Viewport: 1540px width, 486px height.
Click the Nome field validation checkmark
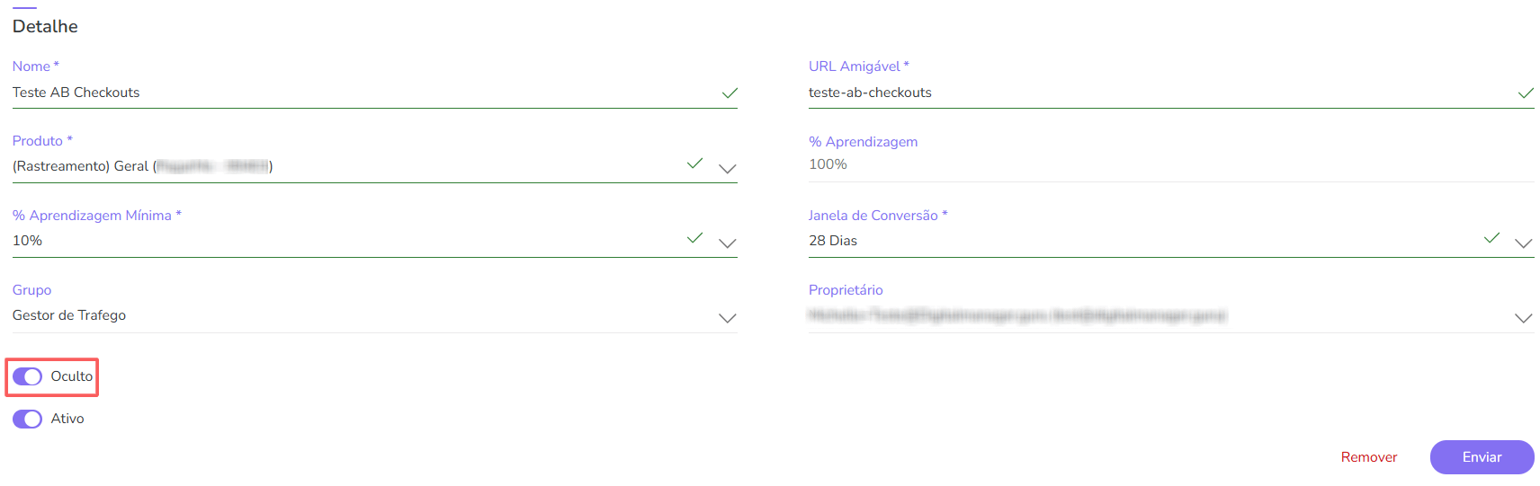click(730, 93)
